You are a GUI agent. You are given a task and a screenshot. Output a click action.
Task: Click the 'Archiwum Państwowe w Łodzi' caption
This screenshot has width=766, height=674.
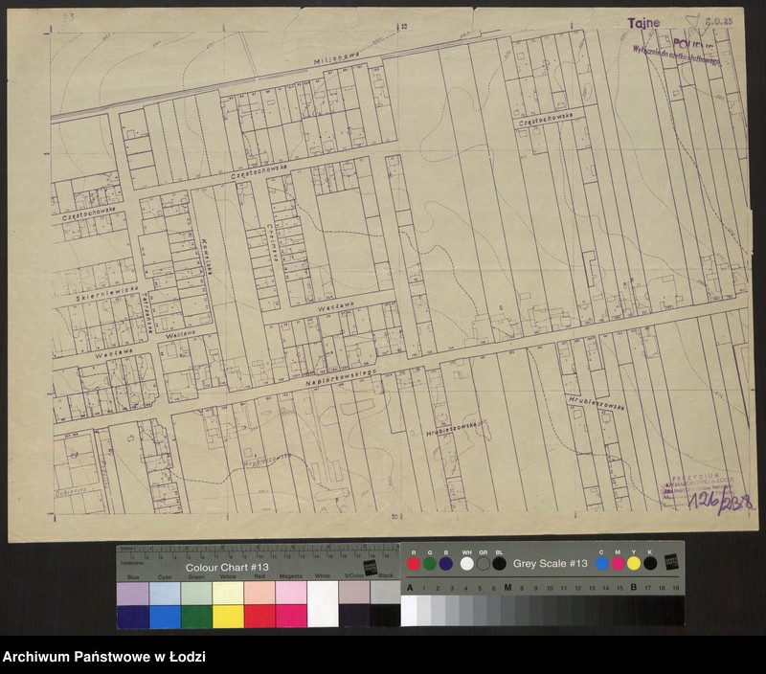tap(103, 658)
